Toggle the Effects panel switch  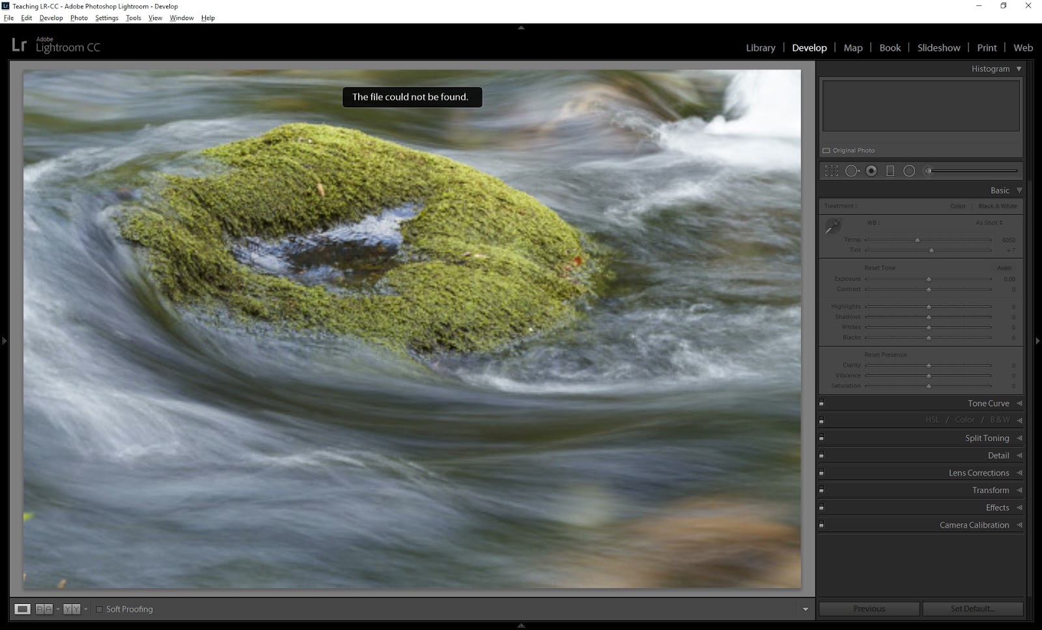tap(822, 508)
